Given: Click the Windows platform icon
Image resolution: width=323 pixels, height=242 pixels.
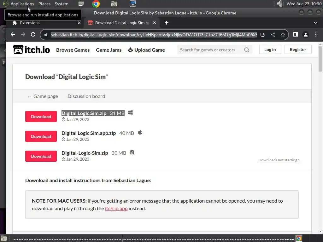Looking at the screenshot, I should (x=130, y=112).
